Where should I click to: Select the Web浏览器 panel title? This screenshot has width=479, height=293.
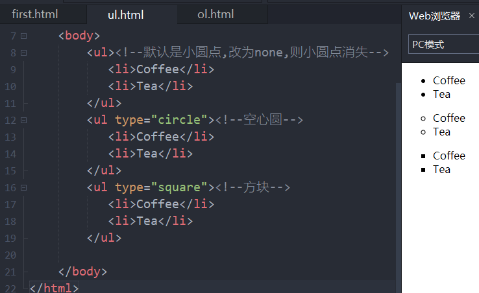[434, 16]
